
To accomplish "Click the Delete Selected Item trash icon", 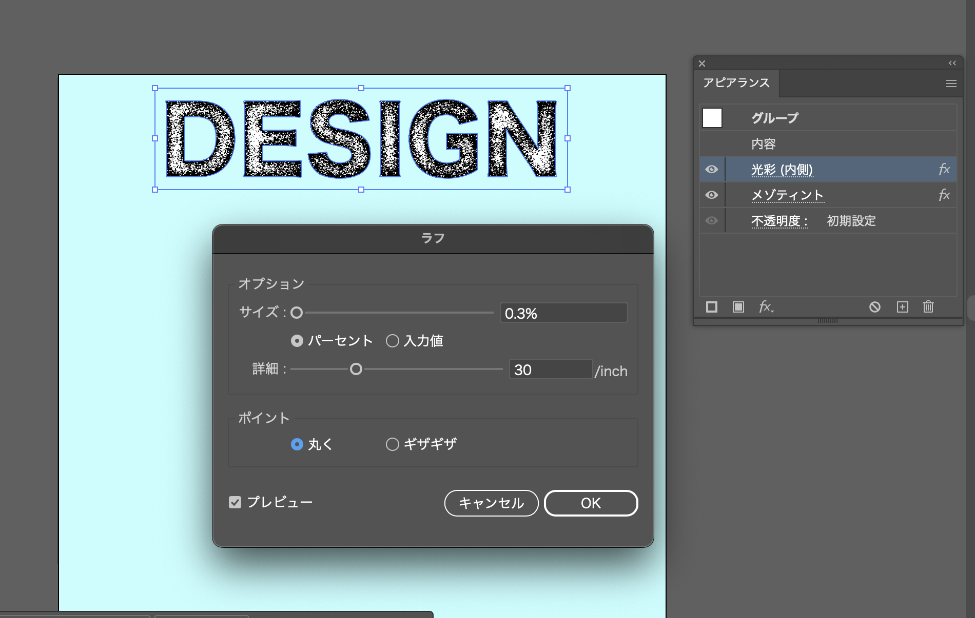I will [928, 307].
